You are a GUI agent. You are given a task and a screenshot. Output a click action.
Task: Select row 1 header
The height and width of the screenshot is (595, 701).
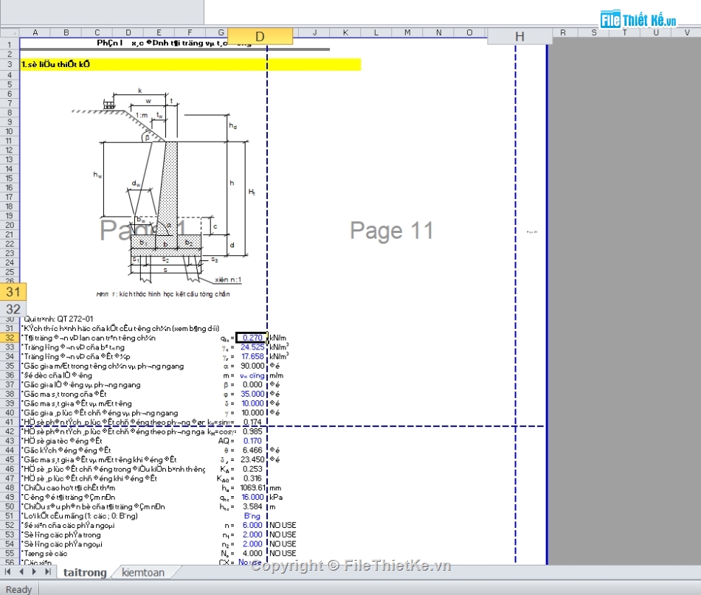10,44
